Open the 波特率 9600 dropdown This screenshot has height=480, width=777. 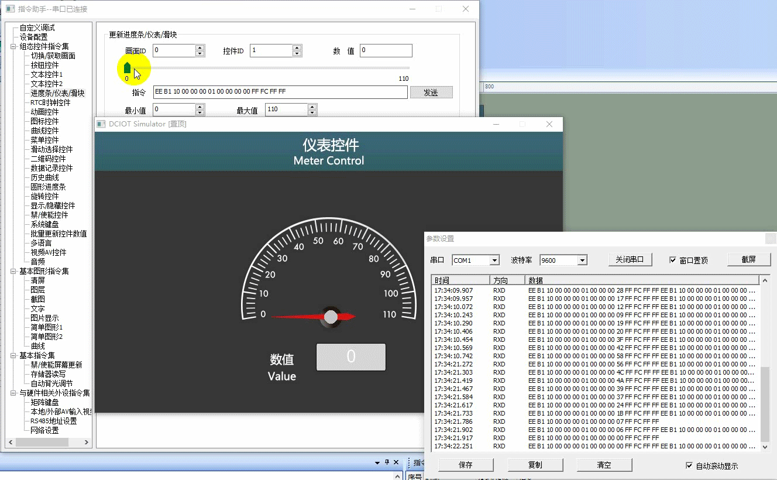click(x=582, y=260)
